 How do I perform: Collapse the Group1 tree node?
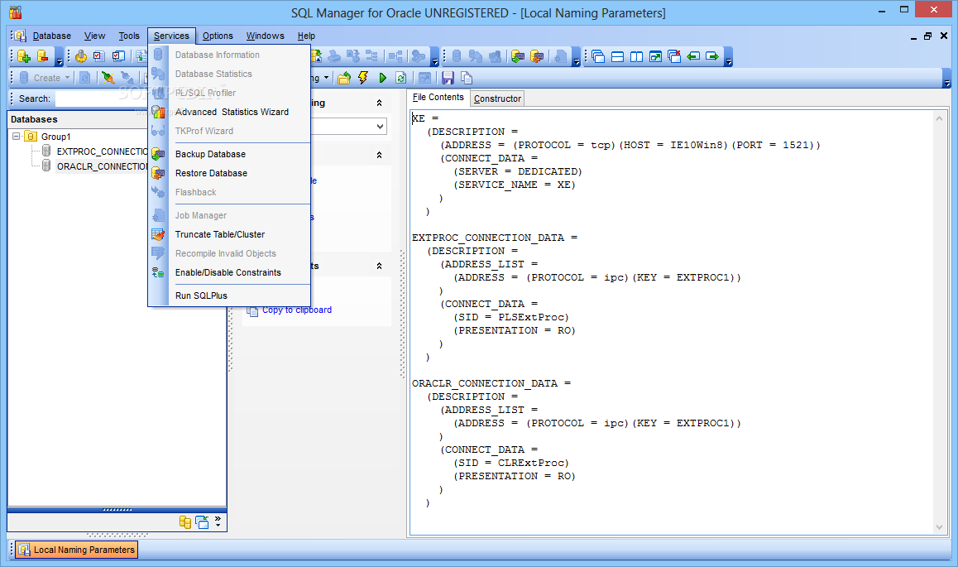(x=17, y=137)
